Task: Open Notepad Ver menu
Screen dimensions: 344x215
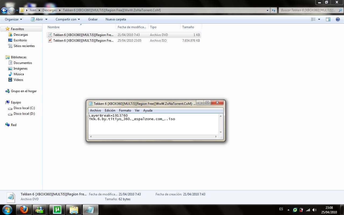Action: [137, 110]
